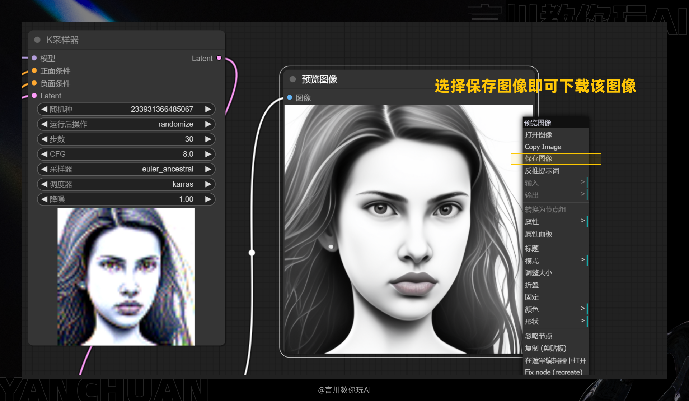Increase CFG with the right arrow
Screen dimensions: 689x401
tap(208, 154)
